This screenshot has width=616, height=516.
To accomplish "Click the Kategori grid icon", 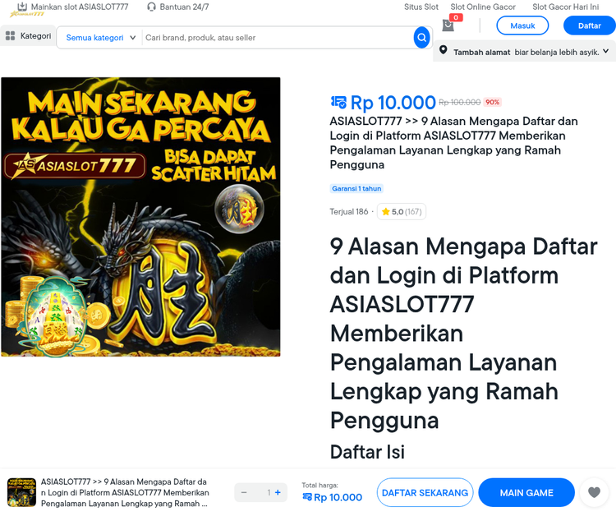I will (x=10, y=36).
